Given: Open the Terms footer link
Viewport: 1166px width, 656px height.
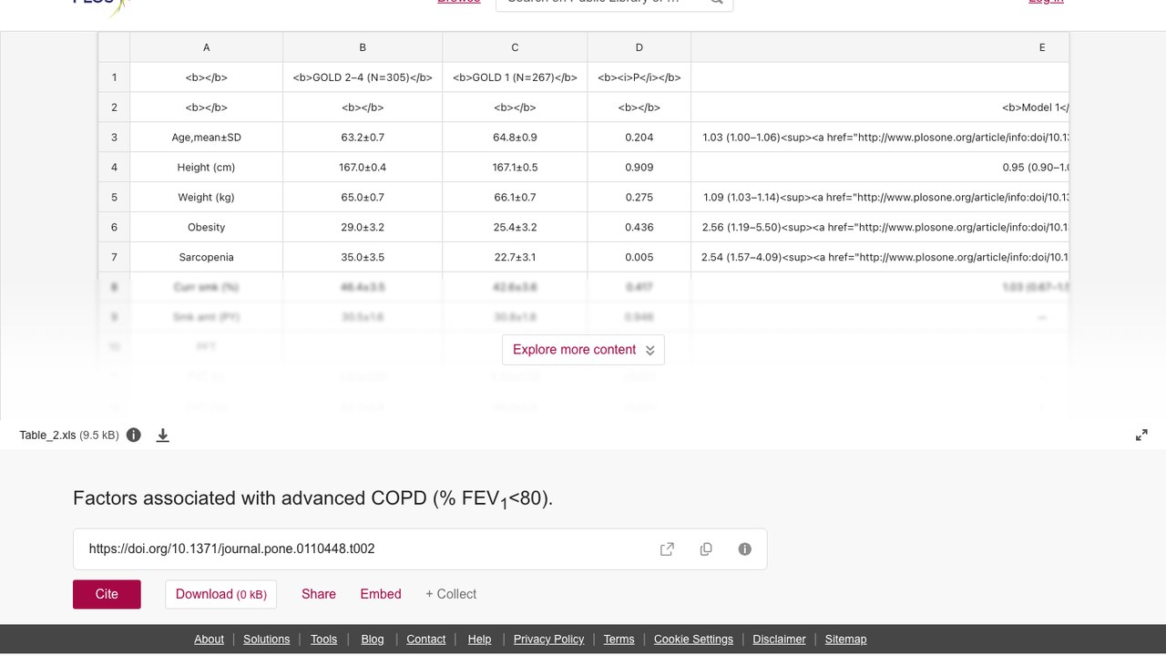Looking at the screenshot, I should [x=619, y=639].
